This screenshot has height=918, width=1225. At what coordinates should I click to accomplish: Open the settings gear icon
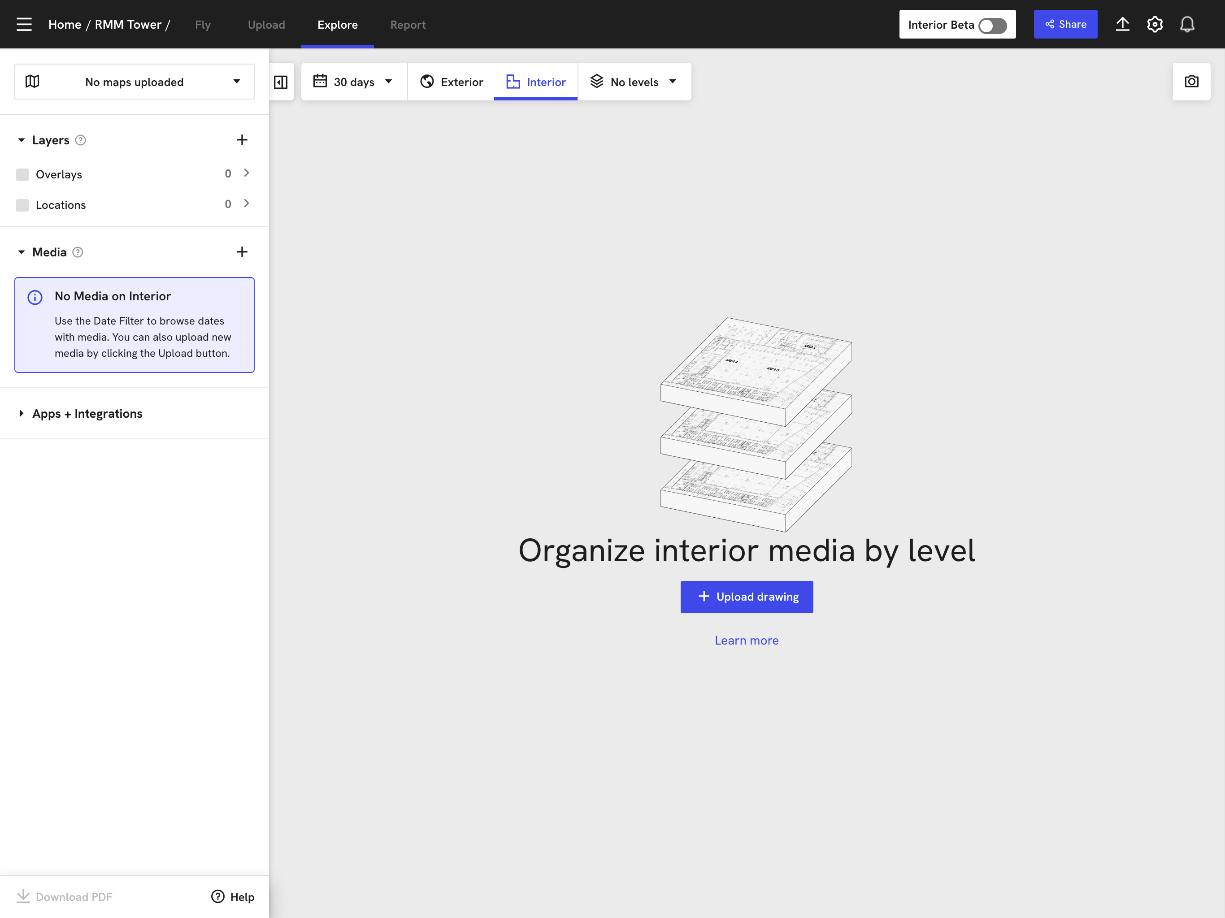coord(1155,24)
